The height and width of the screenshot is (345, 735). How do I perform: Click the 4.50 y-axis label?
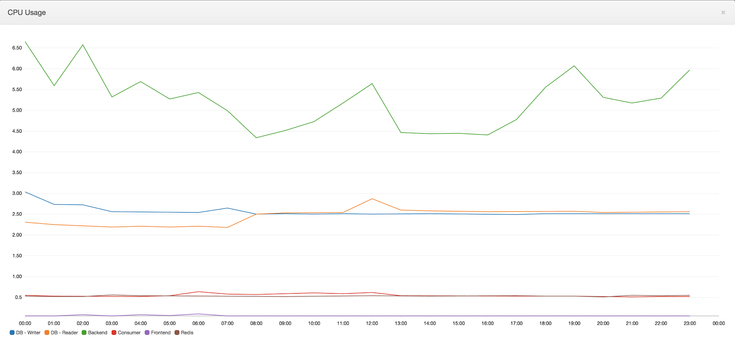(x=17, y=131)
